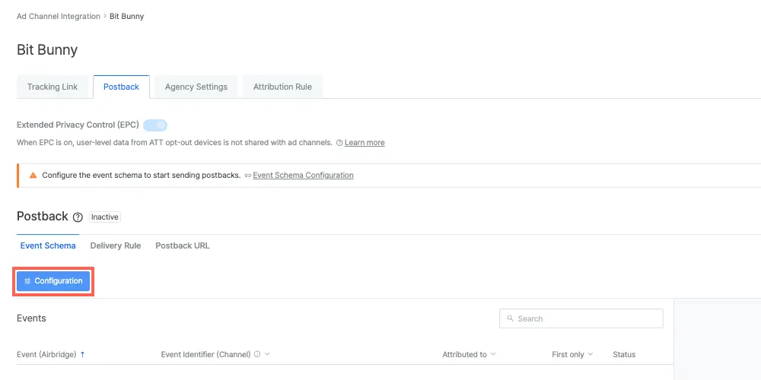Image resolution: width=761 pixels, height=380 pixels.
Task: Open the First only filter dropdown
Action: pyautogui.click(x=591, y=354)
